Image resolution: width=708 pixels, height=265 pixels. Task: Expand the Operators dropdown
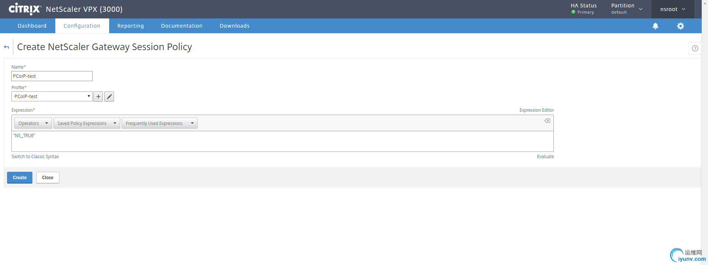(x=33, y=123)
